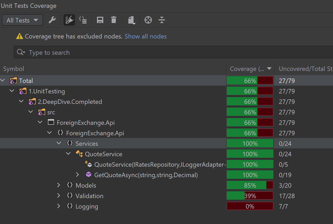333x224 pixels.
Task: Click the Symbol column header
Action: tap(14, 69)
